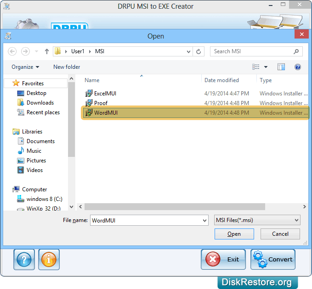Click the Recent places icon
This screenshot has height=289, width=312.
(x=21, y=112)
